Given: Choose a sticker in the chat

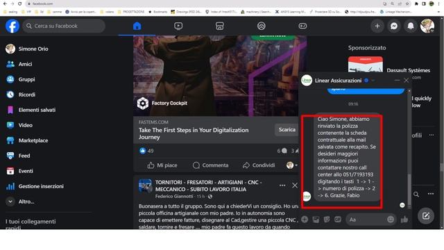Looking at the screenshot, I should point(327,219).
